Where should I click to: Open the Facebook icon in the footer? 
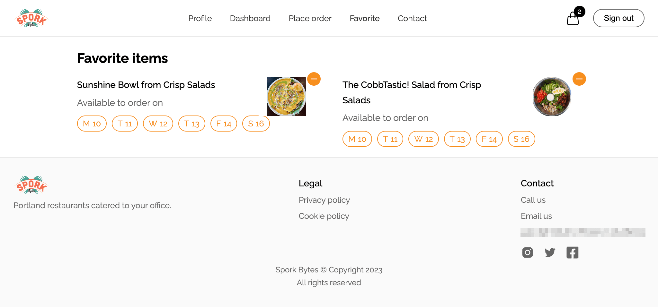[x=572, y=252]
